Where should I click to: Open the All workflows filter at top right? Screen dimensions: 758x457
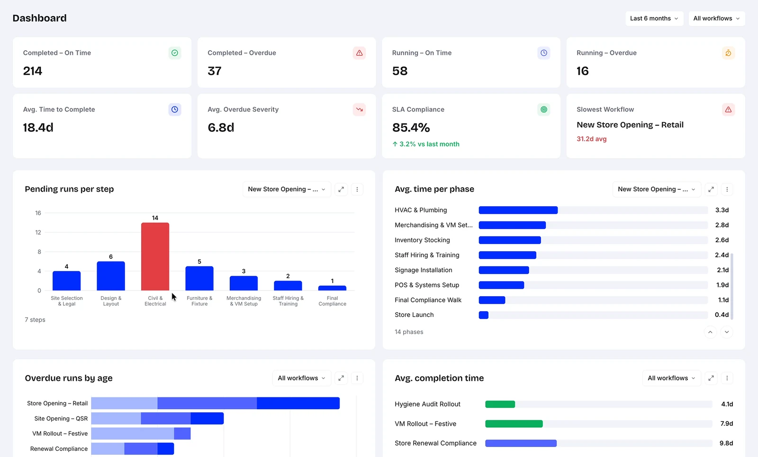click(x=716, y=18)
